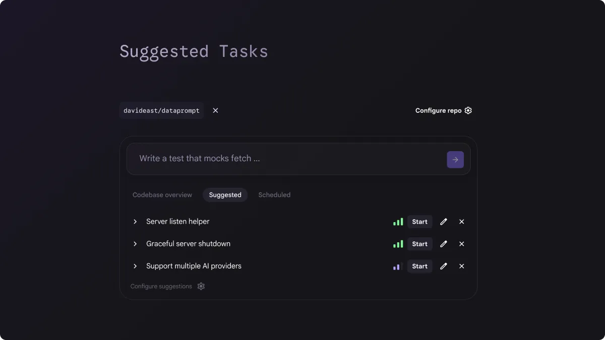Click the green confidence bars for Server listen helper
Image resolution: width=605 pixels, height=340 pixels.
(398, 222)
